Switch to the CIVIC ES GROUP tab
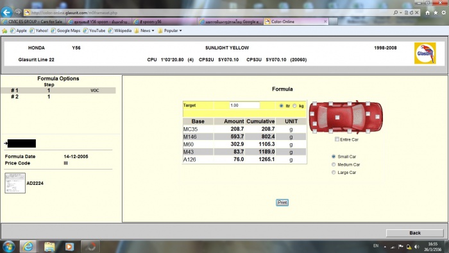Screen dimensions: 449x253 coord(33,21)
